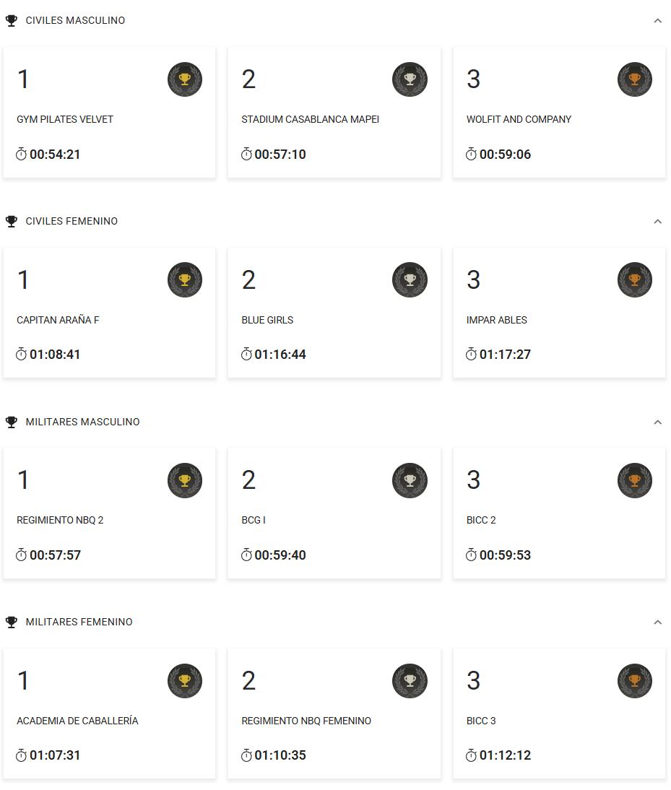Collapse the MILITARES FEMENINO section chevron
The image size is (671, 790).
pyautogui.click(x=657, y=622)
